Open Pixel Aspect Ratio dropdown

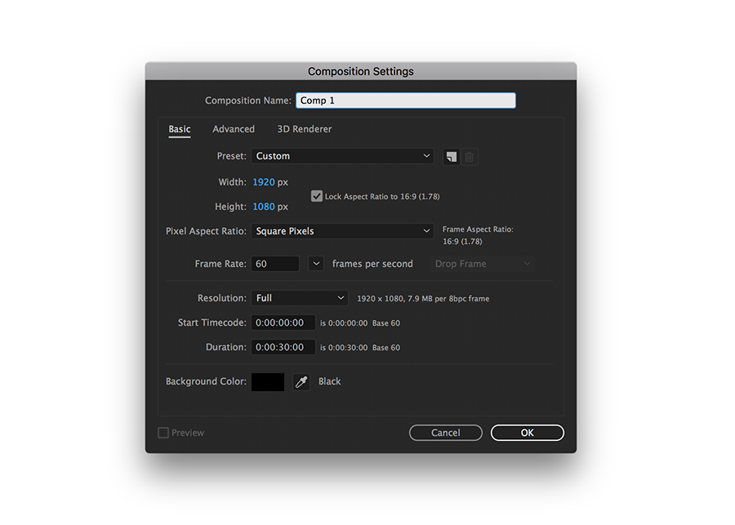click(342, 231)
